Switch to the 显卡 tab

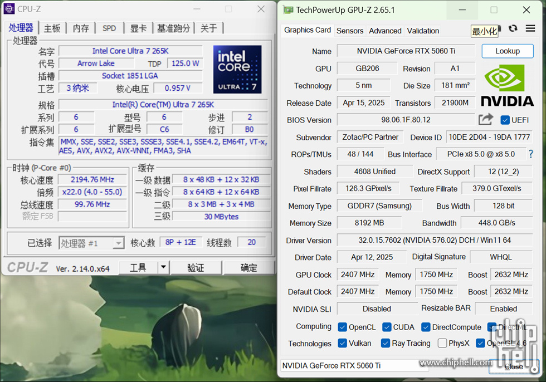(x=138, y=28)
